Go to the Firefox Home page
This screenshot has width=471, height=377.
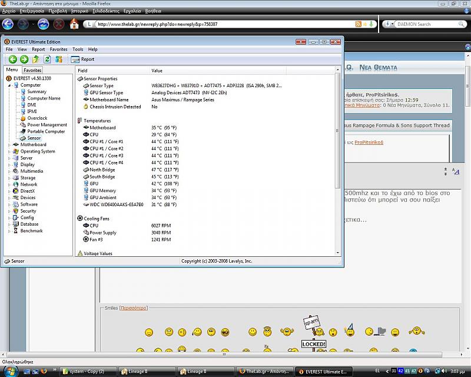(74, 24)
